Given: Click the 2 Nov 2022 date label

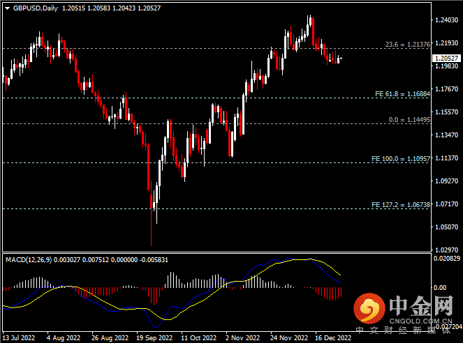Looking at the screenshot, I should [240, 337].
